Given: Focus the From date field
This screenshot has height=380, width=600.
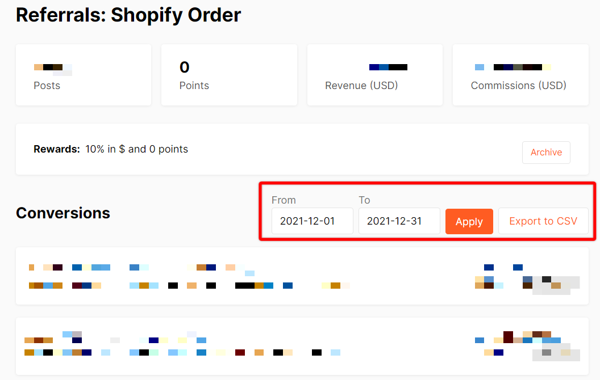Looking at the screenshot, I should pos(312,221).
